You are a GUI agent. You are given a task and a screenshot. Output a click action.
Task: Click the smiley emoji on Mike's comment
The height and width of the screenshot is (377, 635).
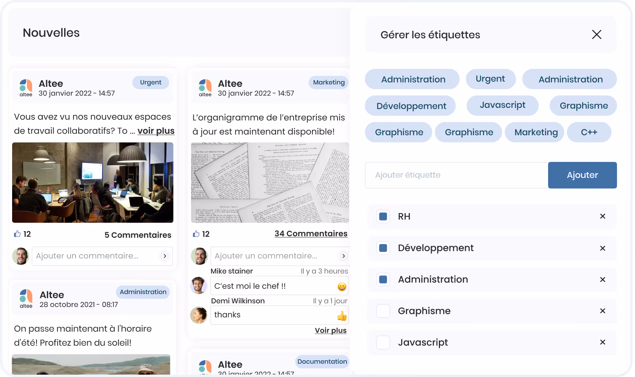tap(342, 287)
